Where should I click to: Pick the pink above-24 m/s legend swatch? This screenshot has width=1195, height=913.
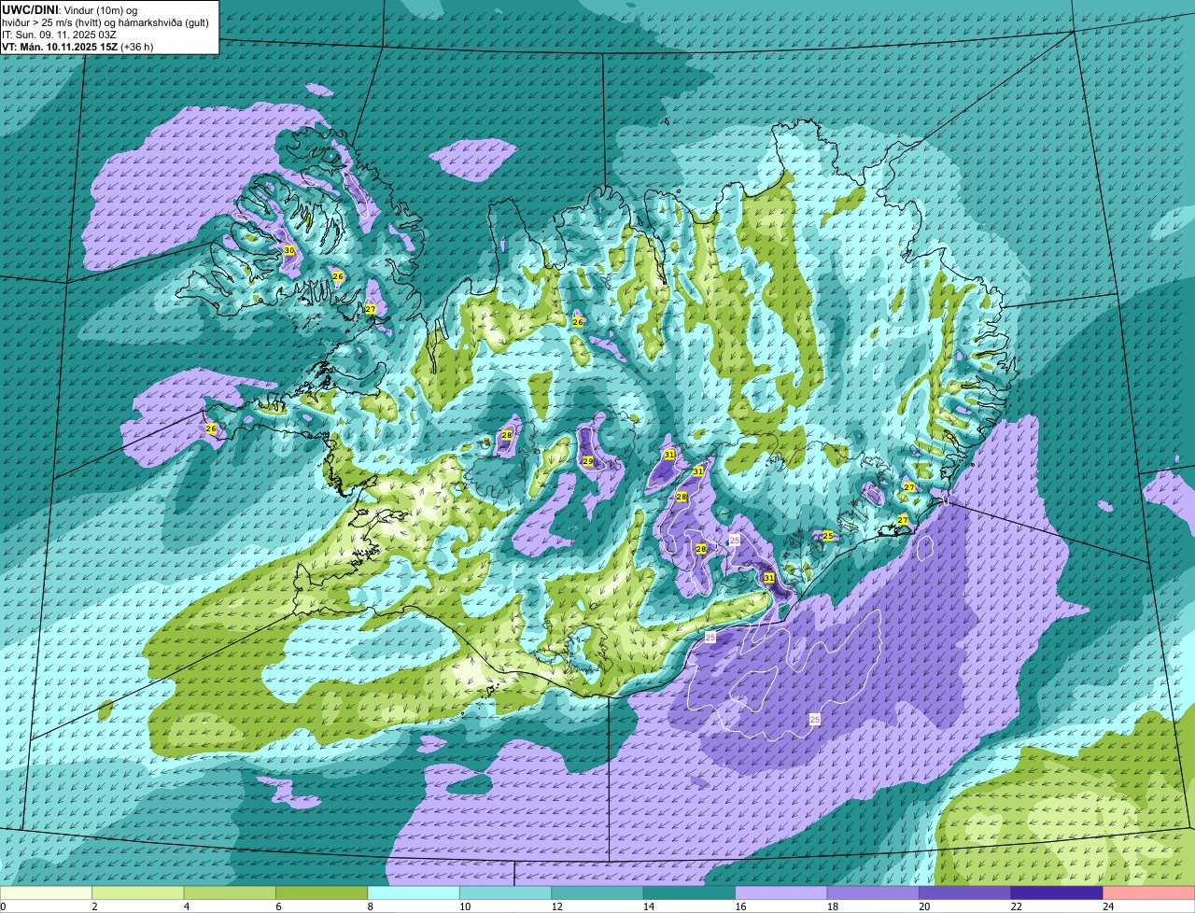click(1149, 893)
